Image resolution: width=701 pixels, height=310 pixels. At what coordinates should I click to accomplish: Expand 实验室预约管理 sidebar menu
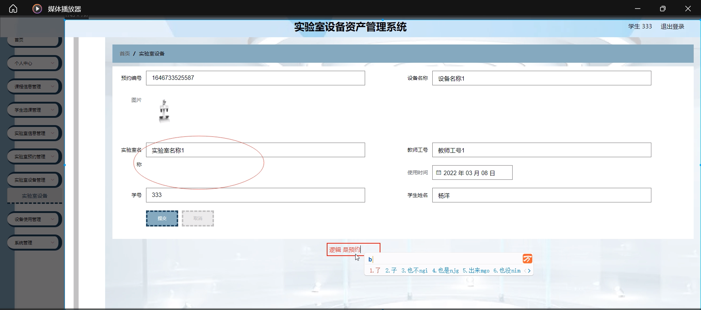34,156
